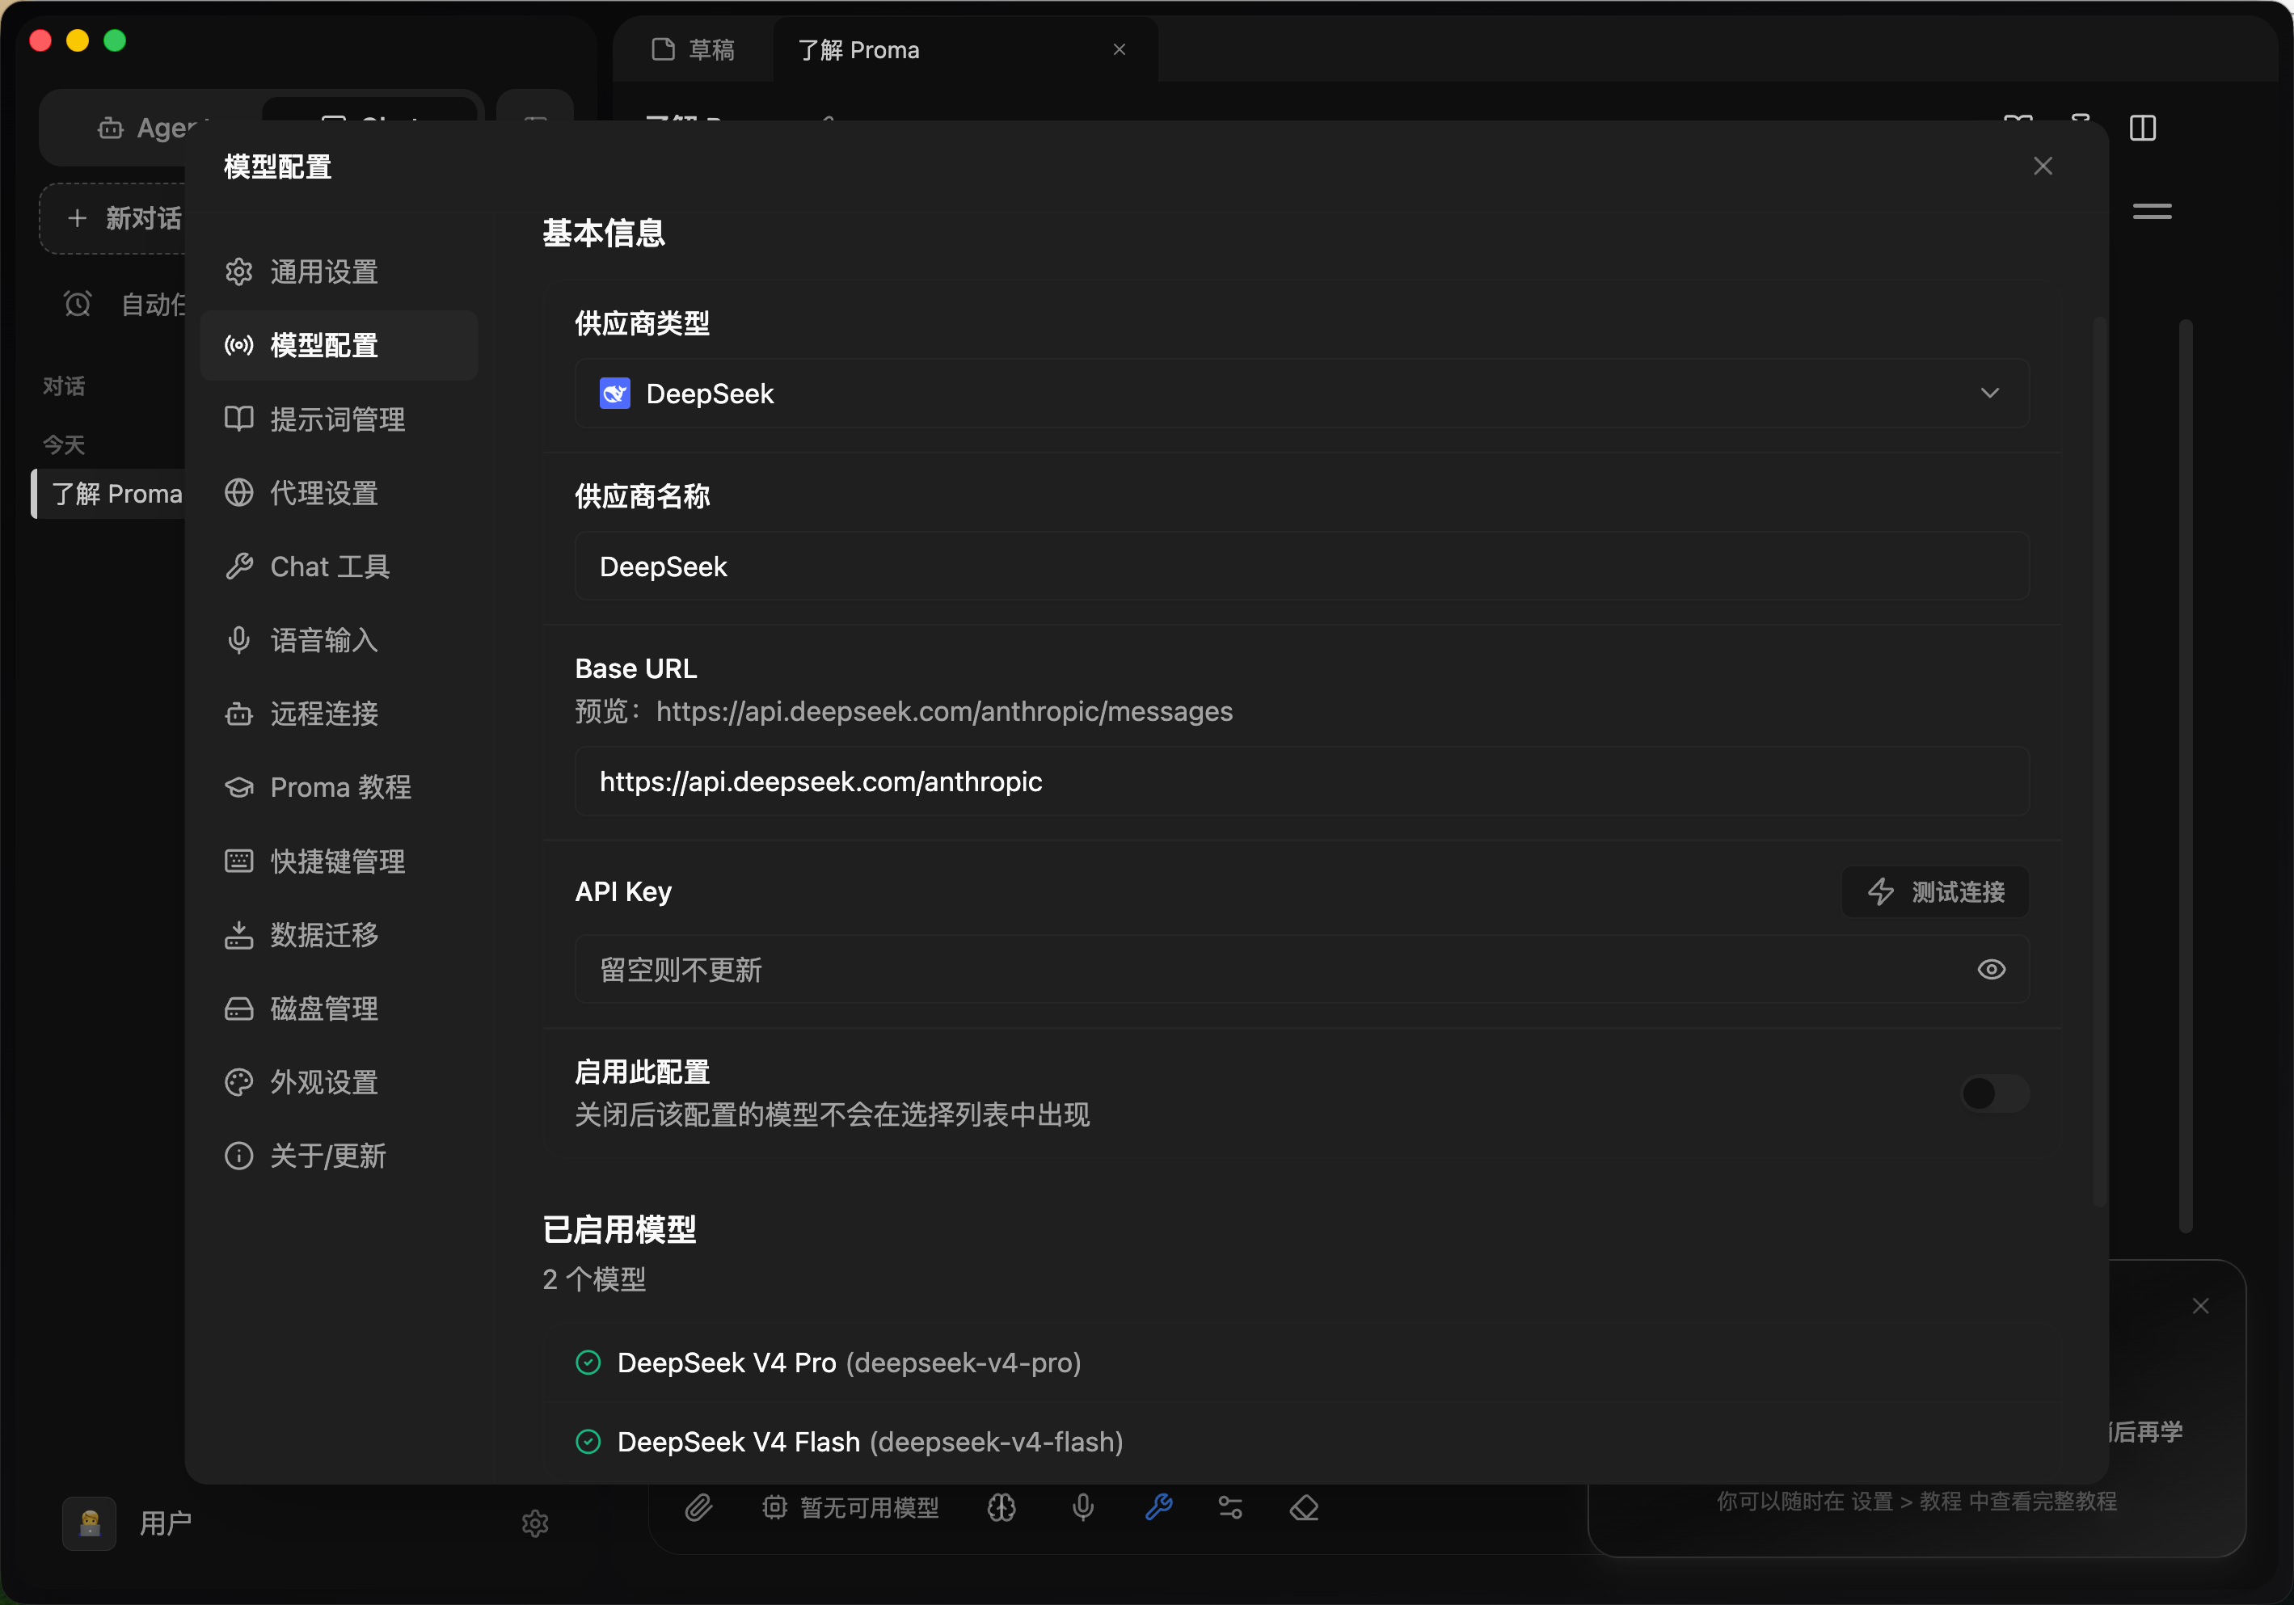Click the 用户 avatar
2294x1605 pixels.
pyautogui.click(x=89, y=1523)
